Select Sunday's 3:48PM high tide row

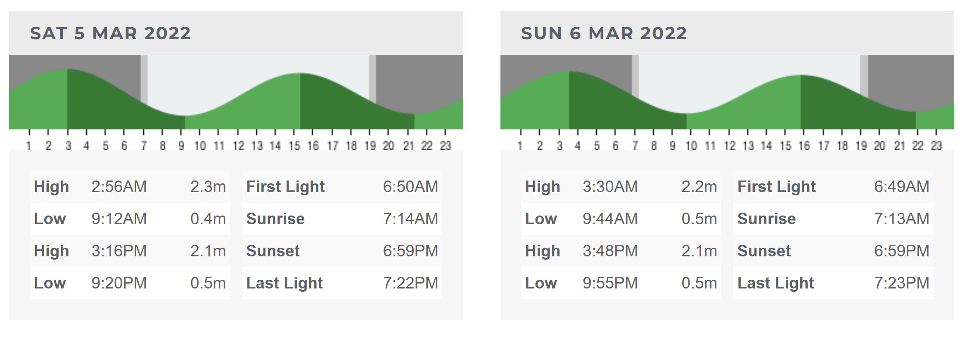(x=621, y=251)
